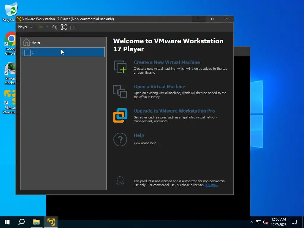Click the VMware title bar app icon
Viewport: 304px width, 228px height.
point(19,19)
